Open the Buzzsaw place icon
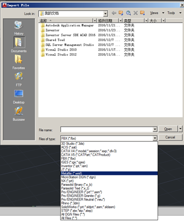Screen dimensions: 184x221 pos(18,111)
